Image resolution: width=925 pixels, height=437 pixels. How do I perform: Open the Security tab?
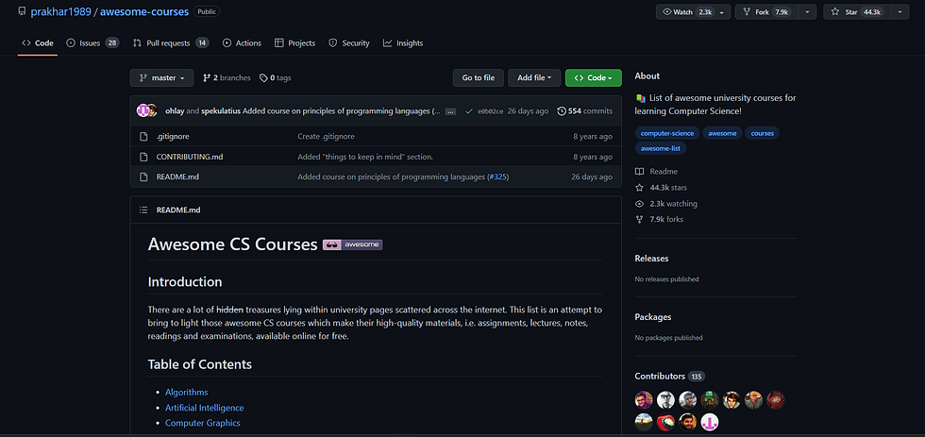[x=348, y=43]
